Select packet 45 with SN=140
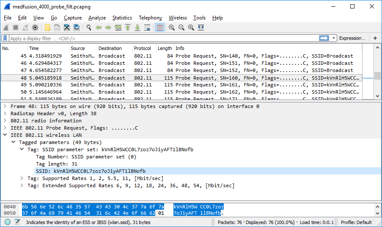 [x=181, y=56]
